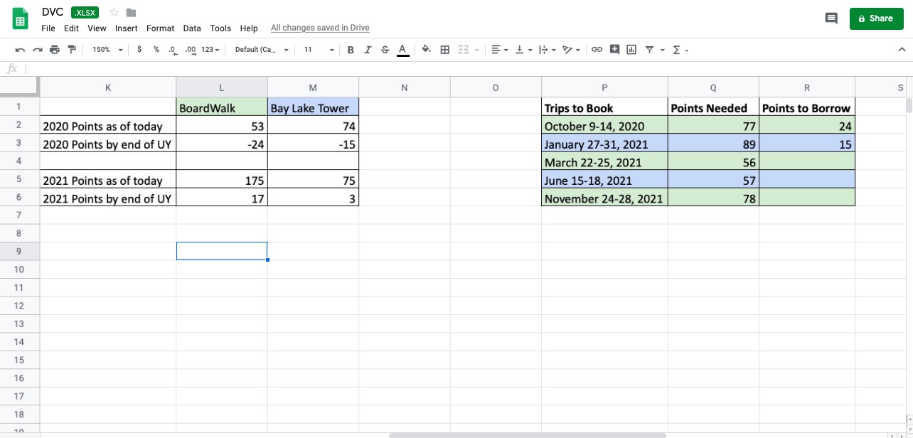
Task: Select the Trips to Book header cell
Action: pos(604,108)
